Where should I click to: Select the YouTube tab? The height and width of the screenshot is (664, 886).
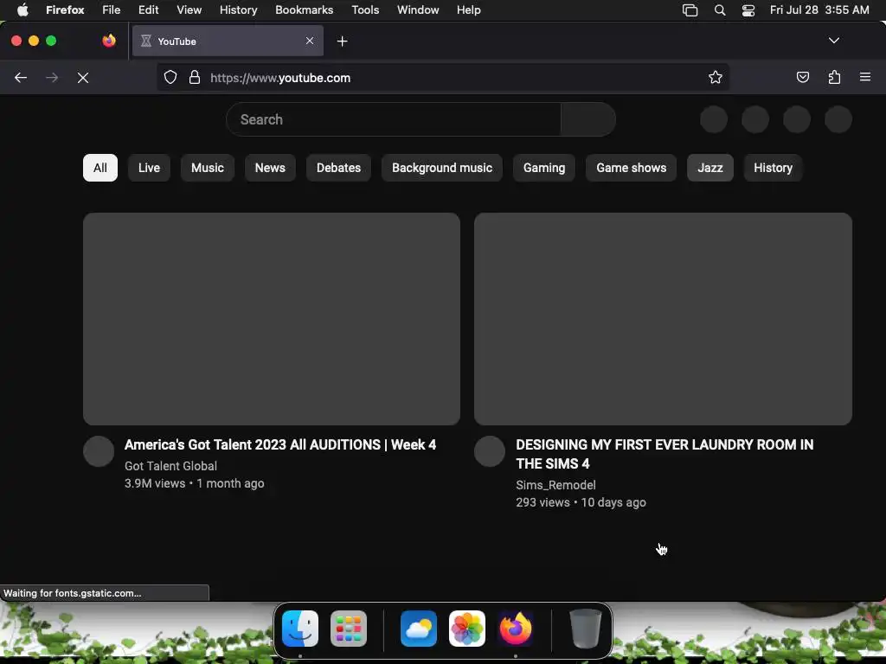click(x=228, y=41)
